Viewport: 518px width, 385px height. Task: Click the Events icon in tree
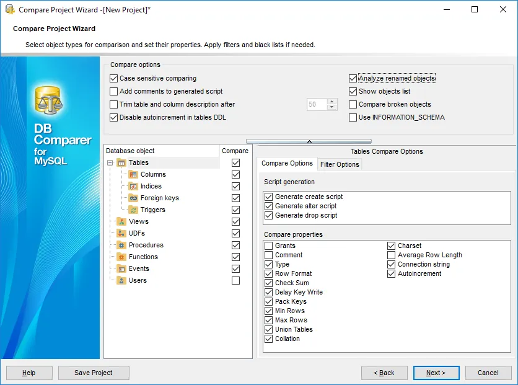[x=121, y=268]
